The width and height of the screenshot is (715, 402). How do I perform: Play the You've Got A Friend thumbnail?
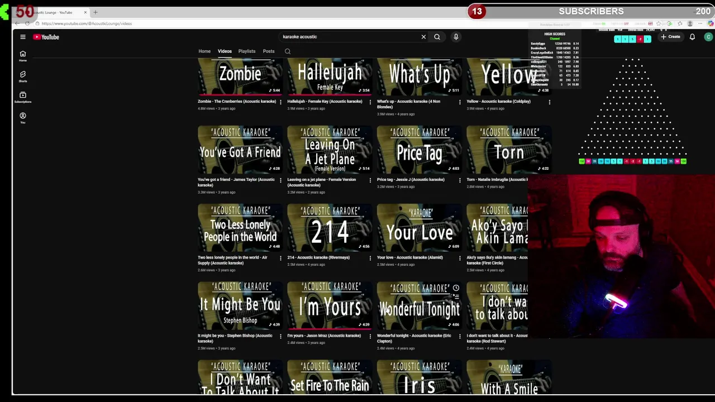coord(240,149)
